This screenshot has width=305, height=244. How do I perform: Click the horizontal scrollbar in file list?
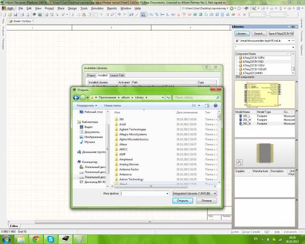click(151, 187)
